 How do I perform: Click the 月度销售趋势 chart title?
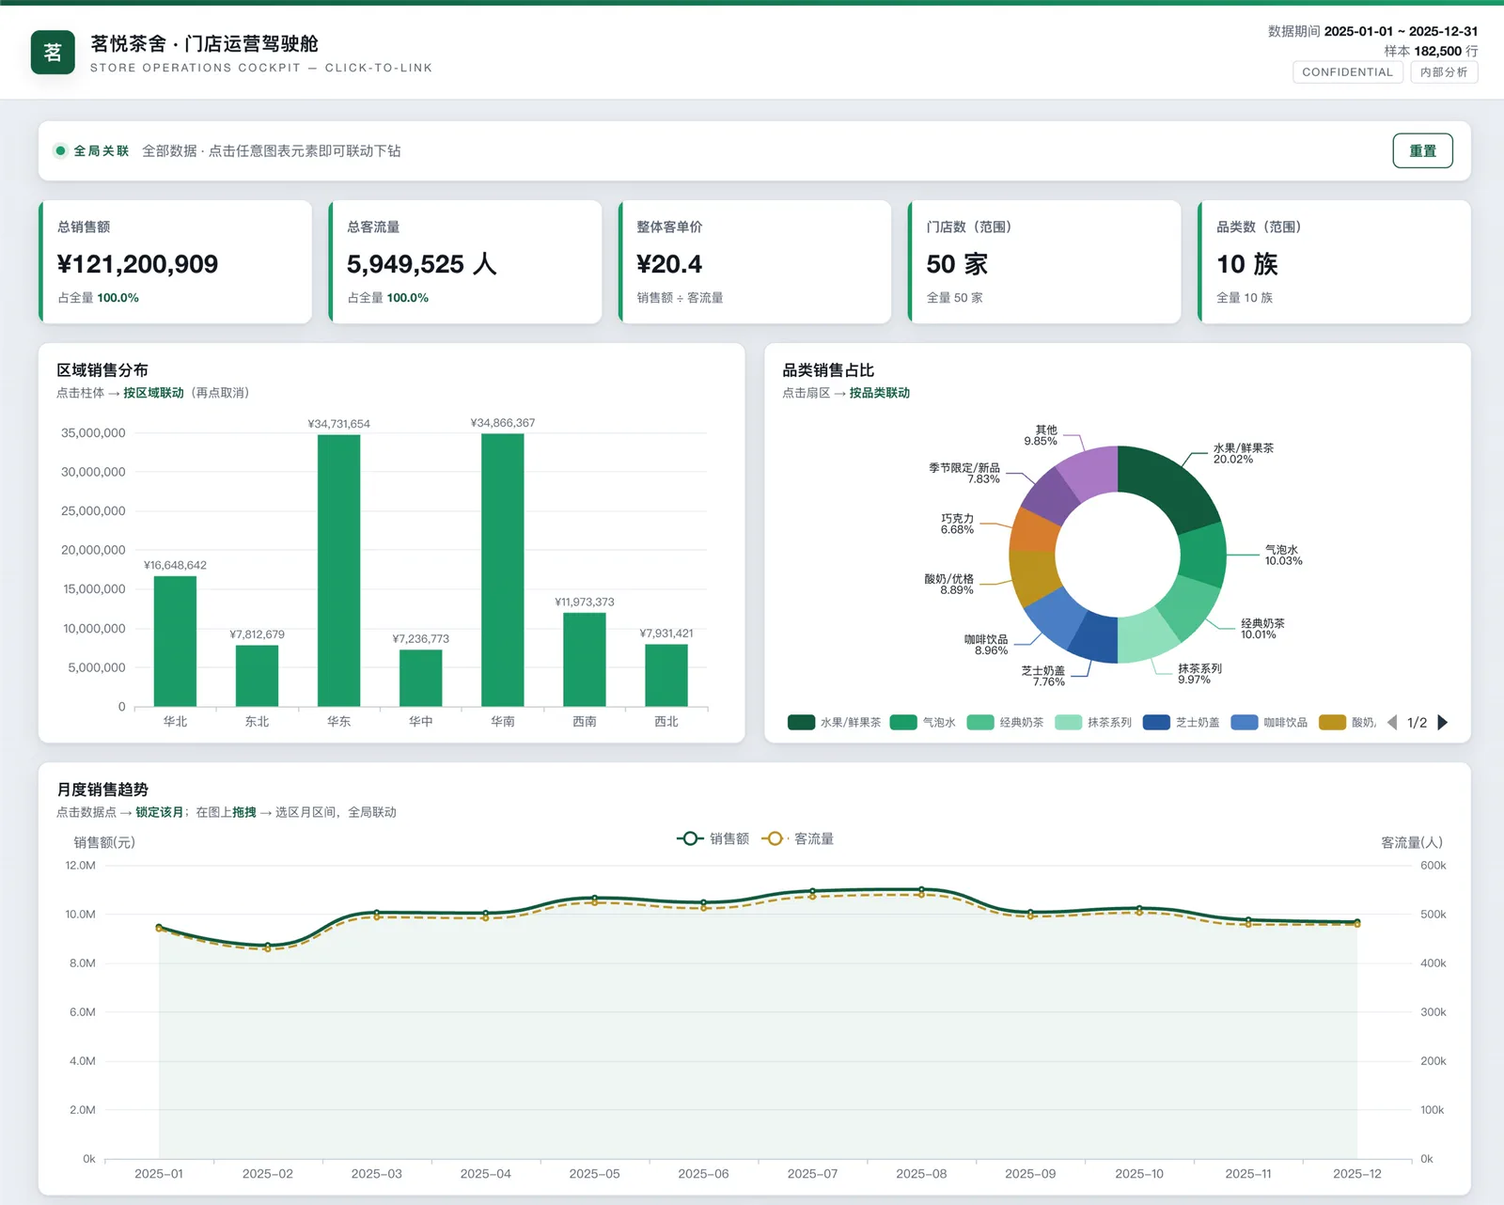[x=102, y=790]
